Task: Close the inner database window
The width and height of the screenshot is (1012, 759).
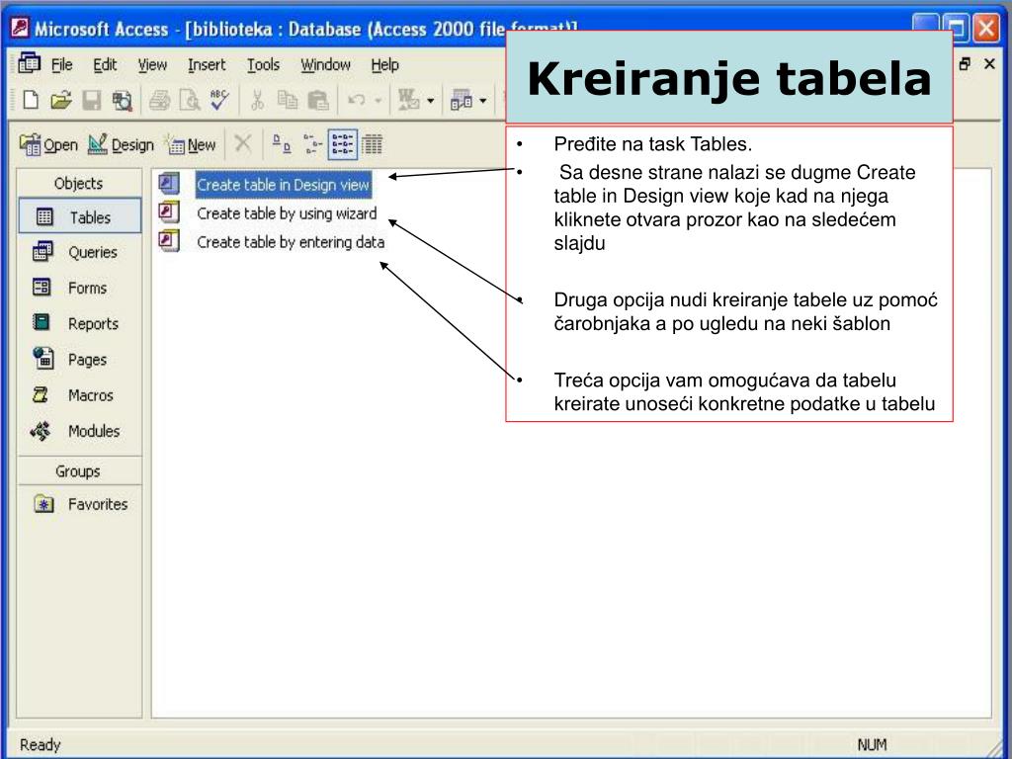Action: click(x=989, y=63)
